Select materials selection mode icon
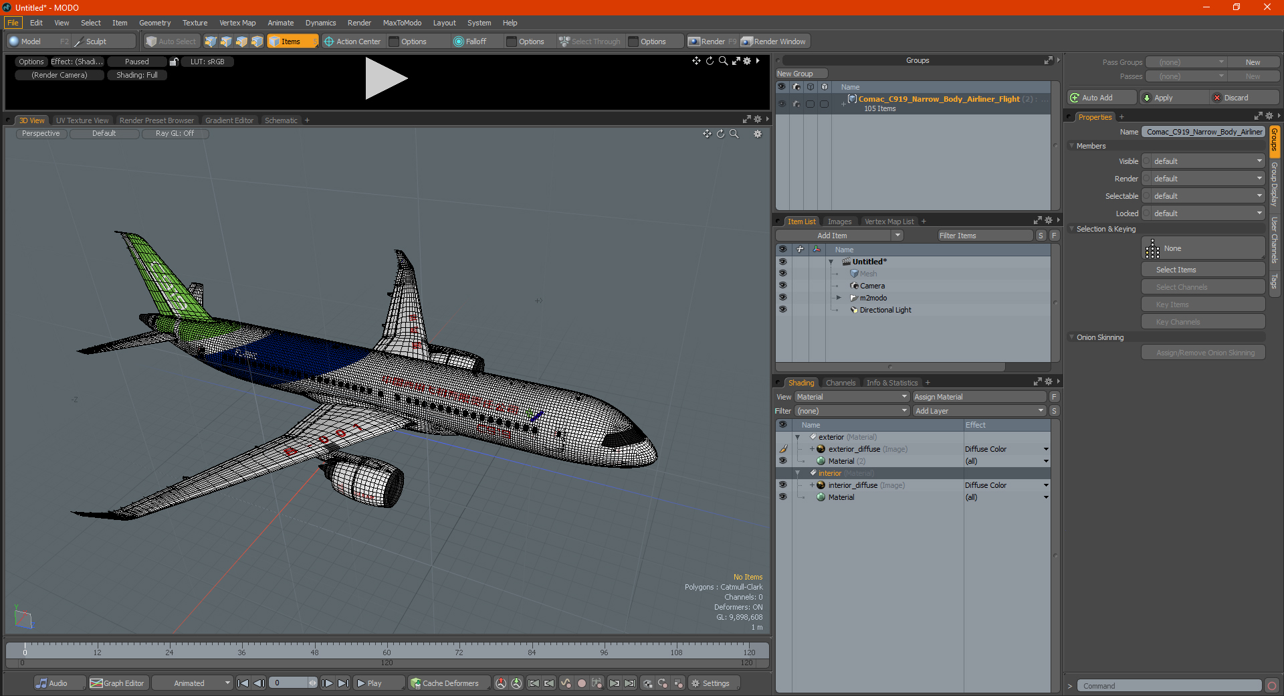The height and width of the screenshot is (696, 1284). pos(257,41)
